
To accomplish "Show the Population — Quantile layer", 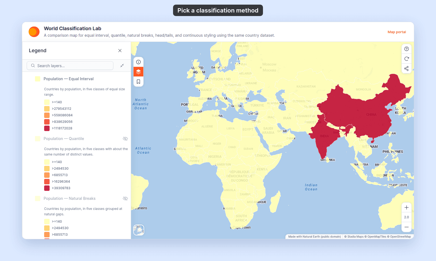I will click(125, 139).
